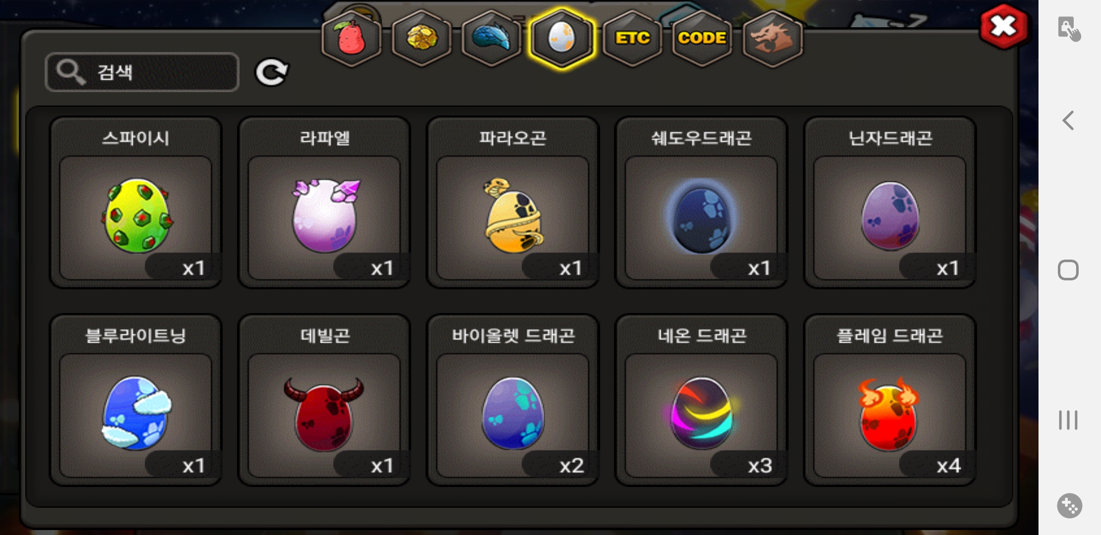1101x535 pixels.
Task: Switch to the gold nugget tab
Action: pyautogui.click(x=422, y=39)
